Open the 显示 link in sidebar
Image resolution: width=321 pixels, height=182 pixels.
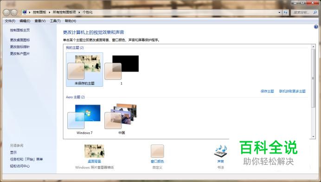[13, 152]
